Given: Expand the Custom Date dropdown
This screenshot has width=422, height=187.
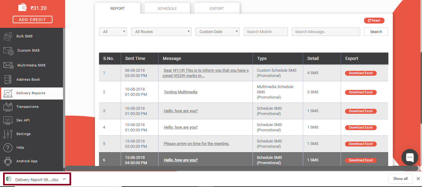Looking at the screenshot, I should point(217,32).
